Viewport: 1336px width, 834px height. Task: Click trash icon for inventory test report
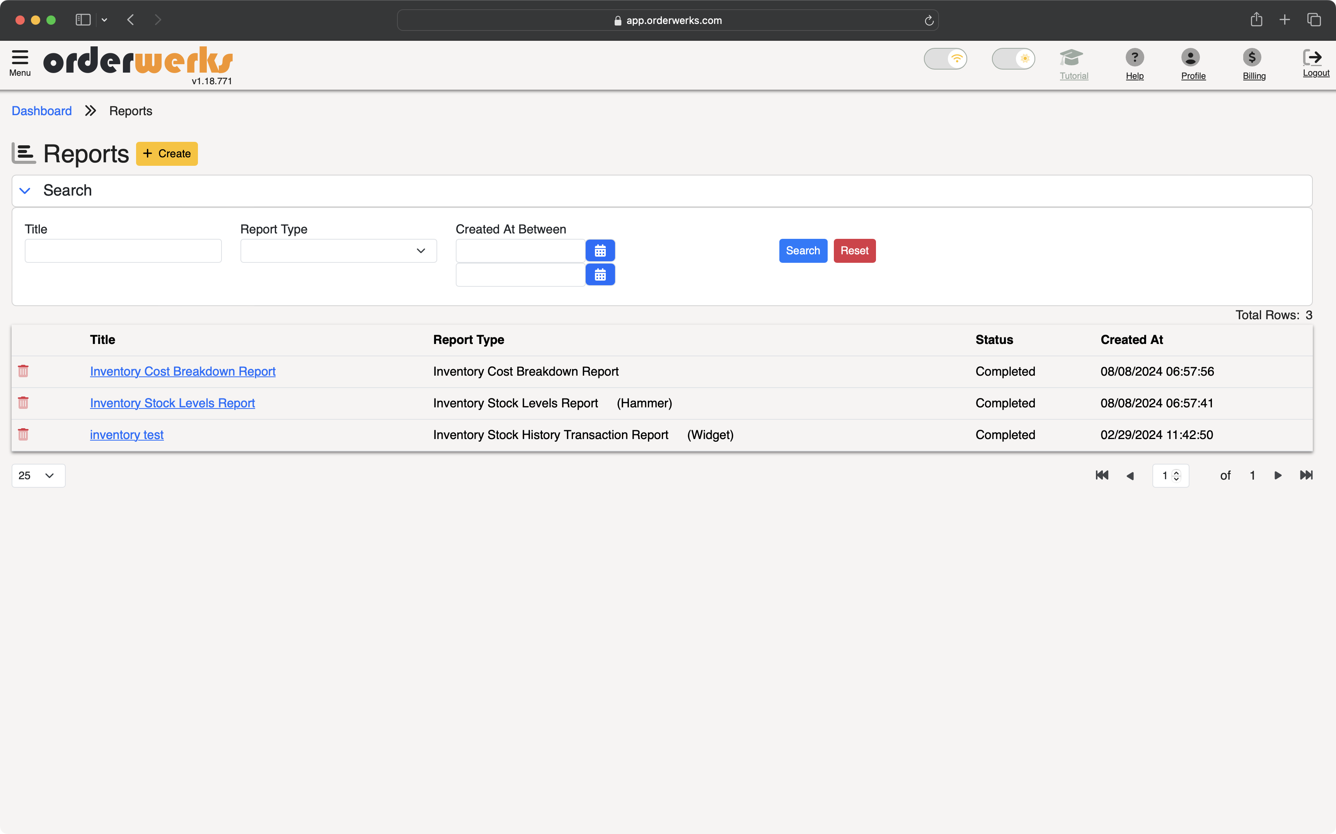coord(23,435)
